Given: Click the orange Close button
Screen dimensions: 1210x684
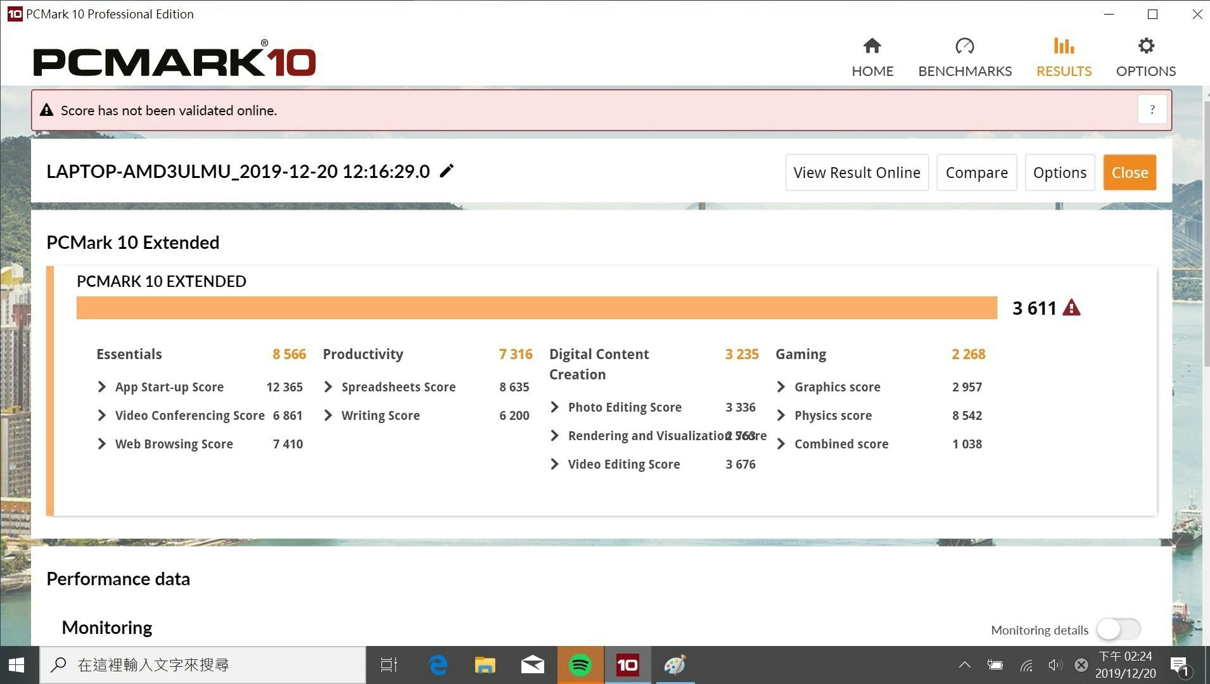Looking at the screenshot, I should (1130, 172).
